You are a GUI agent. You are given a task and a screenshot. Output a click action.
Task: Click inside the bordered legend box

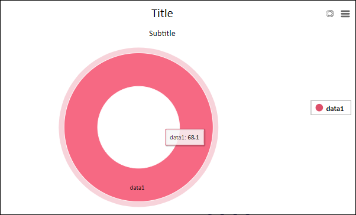(x=331, y=107)
